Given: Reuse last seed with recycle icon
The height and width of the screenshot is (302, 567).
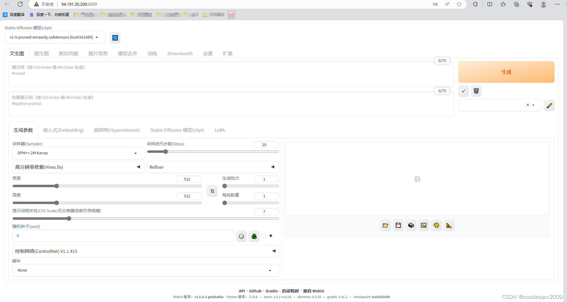Looking at the screenshot, I should point(254,236).
